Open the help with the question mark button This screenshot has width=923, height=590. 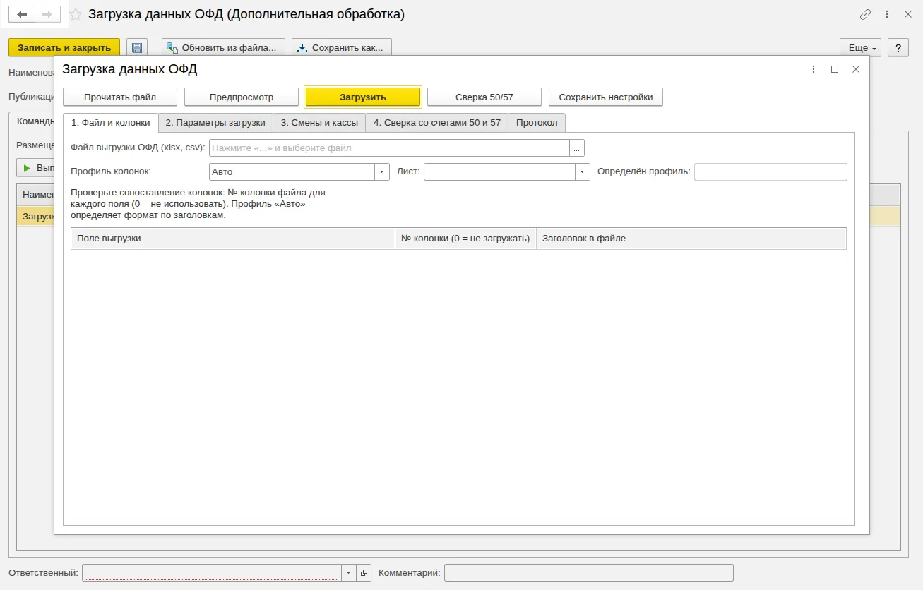(x=898, y=48)
